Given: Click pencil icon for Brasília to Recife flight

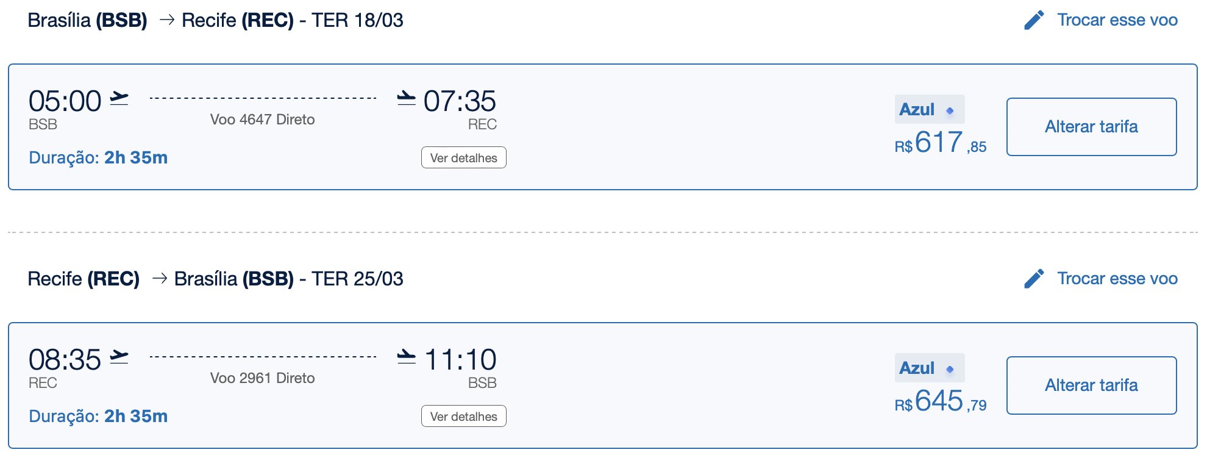Looking at the screenshot, I should click(1034, 20).
